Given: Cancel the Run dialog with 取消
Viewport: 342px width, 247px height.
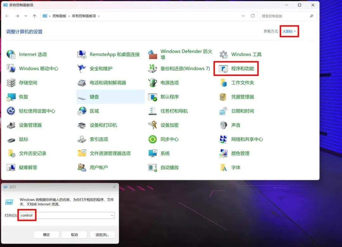Looking at the screenshot, I should coord(74,235).
